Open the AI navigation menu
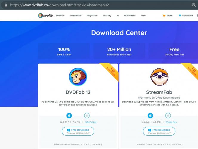This screenshot has height=149, width=198. point(117,15)
